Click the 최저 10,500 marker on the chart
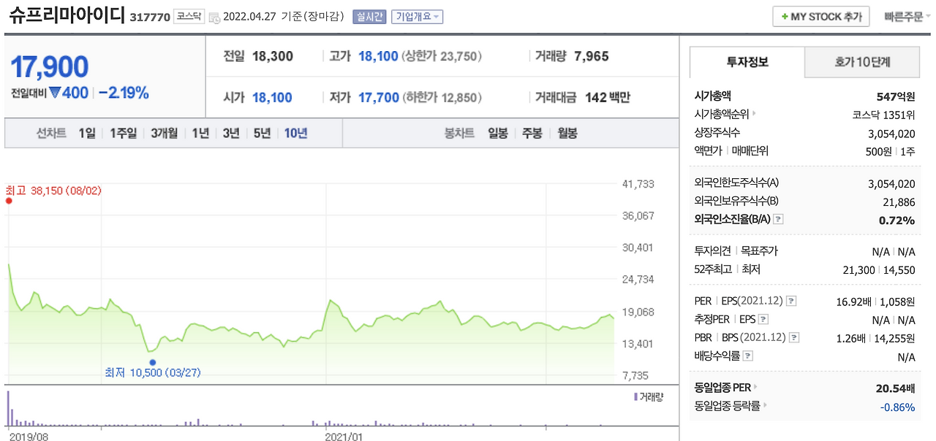Screen dimensions: 936x441 coord(153,362)
